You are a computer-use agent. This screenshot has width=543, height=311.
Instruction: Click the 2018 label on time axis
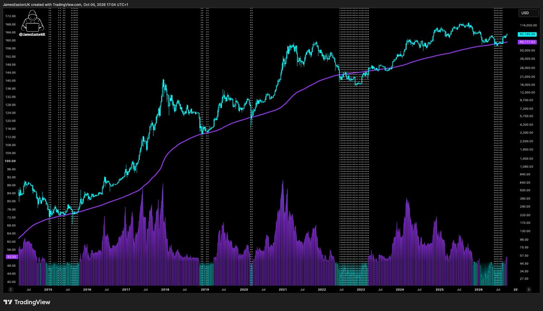(166, 288)
